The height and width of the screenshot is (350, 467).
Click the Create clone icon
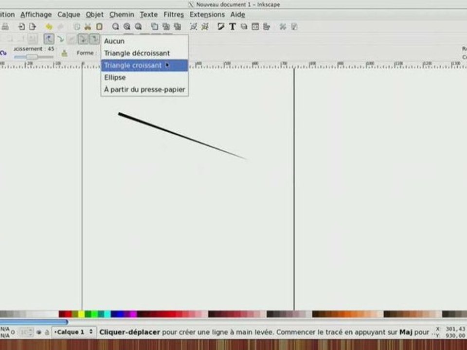(166, 27)
